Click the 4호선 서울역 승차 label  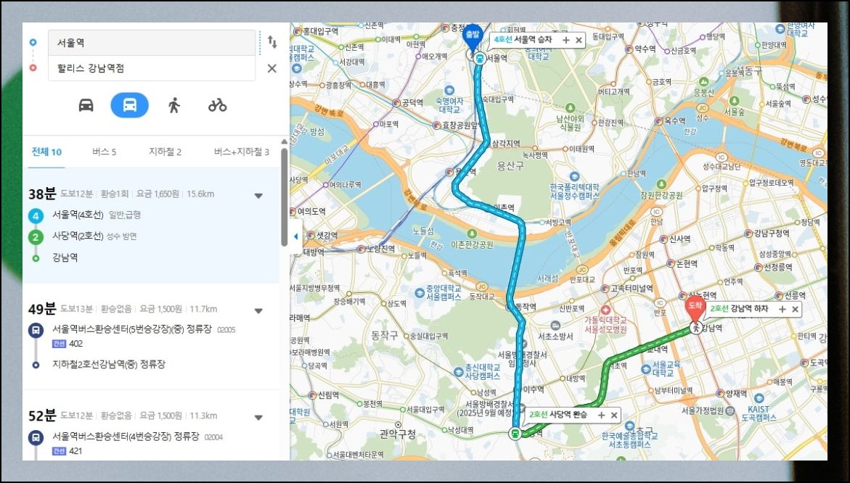click(524, 40)
